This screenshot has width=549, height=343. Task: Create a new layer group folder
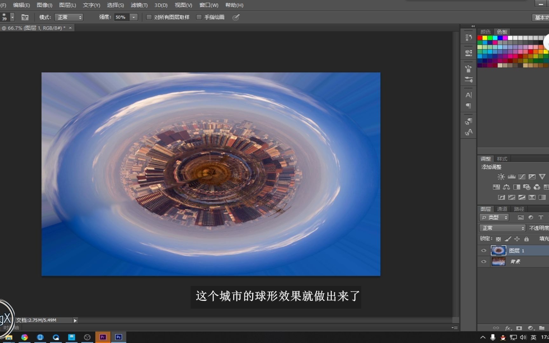click(542, 328)
